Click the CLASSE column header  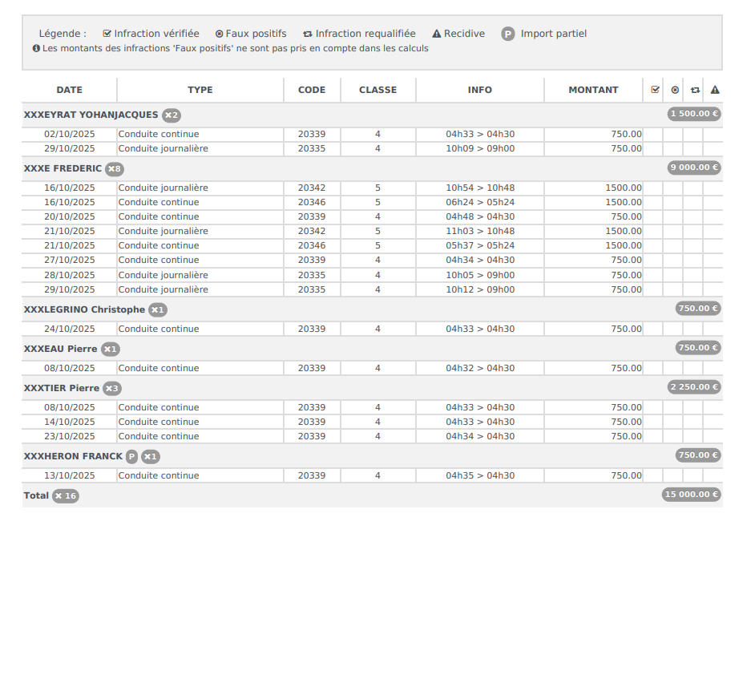(x=378, y=90)
